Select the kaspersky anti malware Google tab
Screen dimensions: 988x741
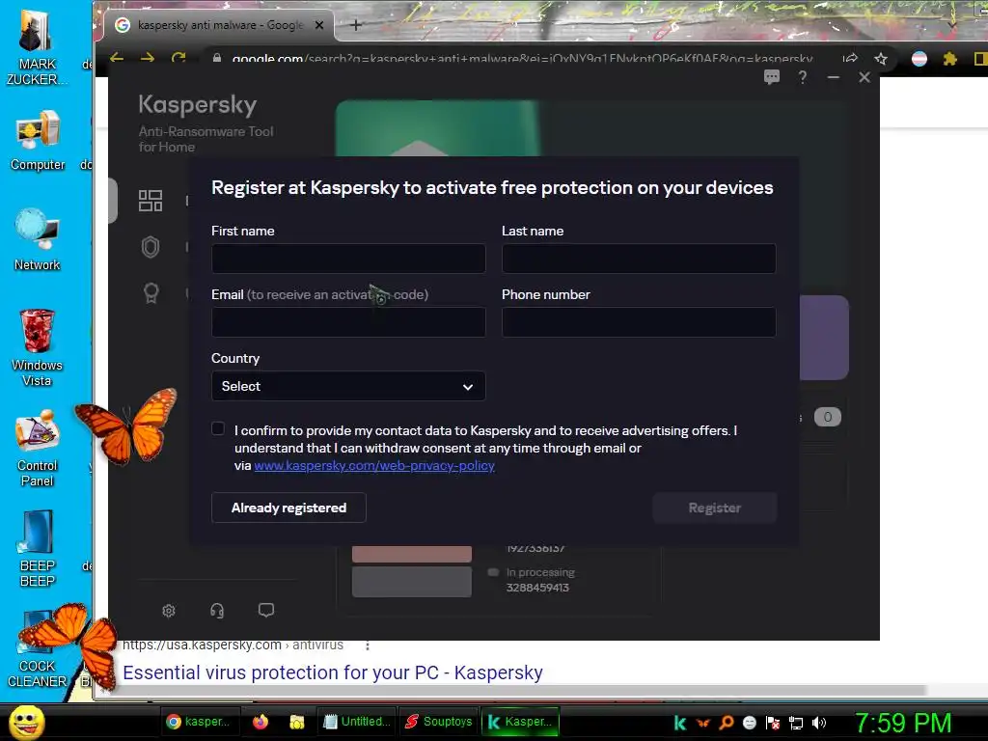[x=219, y=25]
